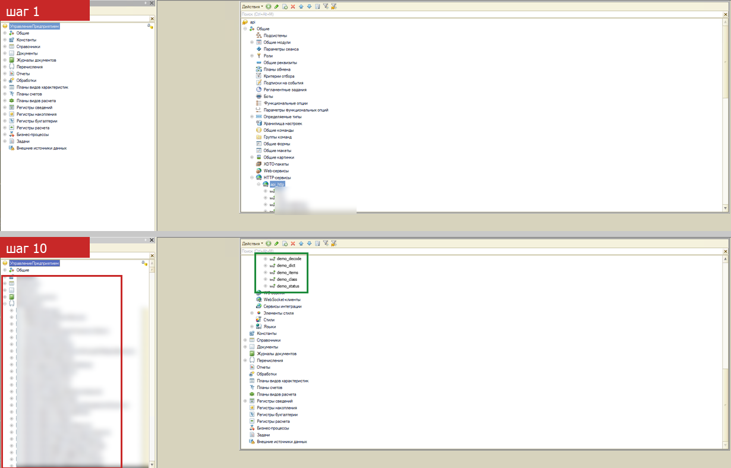Click the icon beside Сервисы интеграции

(x=259, y=306)
